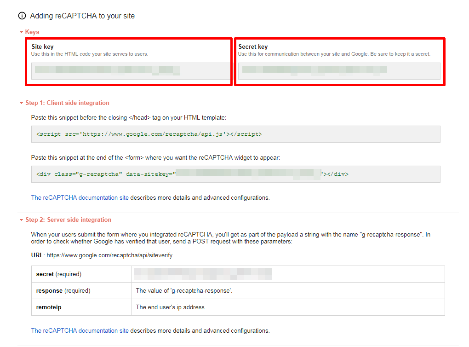This screenshot has width=469, height=347.
Task: Click the blurred secret value cell
Action: 288,274
